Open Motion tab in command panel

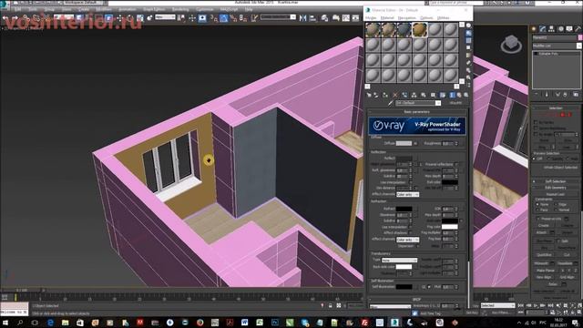pos(560,29)
